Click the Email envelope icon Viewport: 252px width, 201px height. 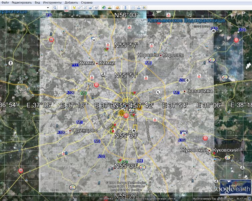(x=133, y=8)
